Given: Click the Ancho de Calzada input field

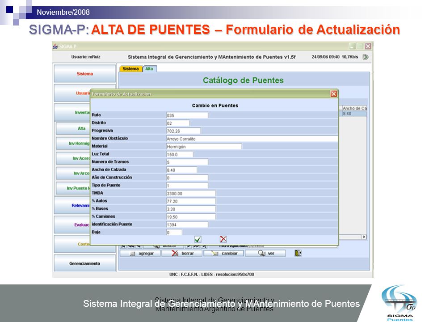Looking at the screenshot, I should [181, 170].
